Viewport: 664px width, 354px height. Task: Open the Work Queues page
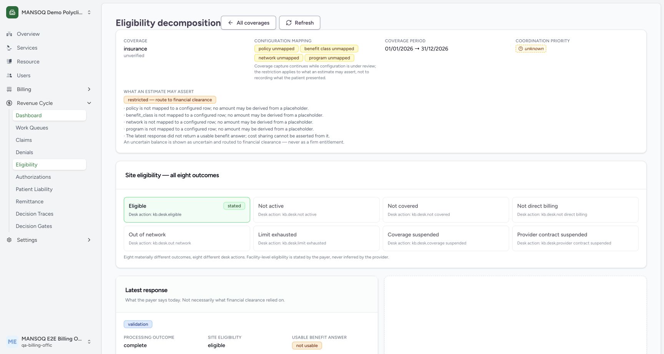49,128
